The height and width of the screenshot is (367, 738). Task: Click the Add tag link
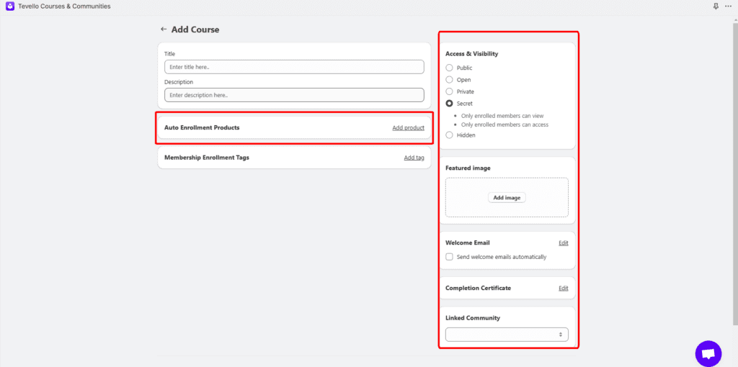point(414,158)
